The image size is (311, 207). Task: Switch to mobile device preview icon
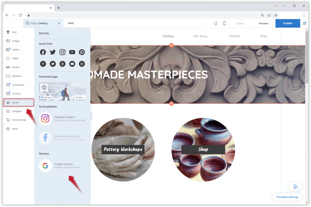coord(224,23)
